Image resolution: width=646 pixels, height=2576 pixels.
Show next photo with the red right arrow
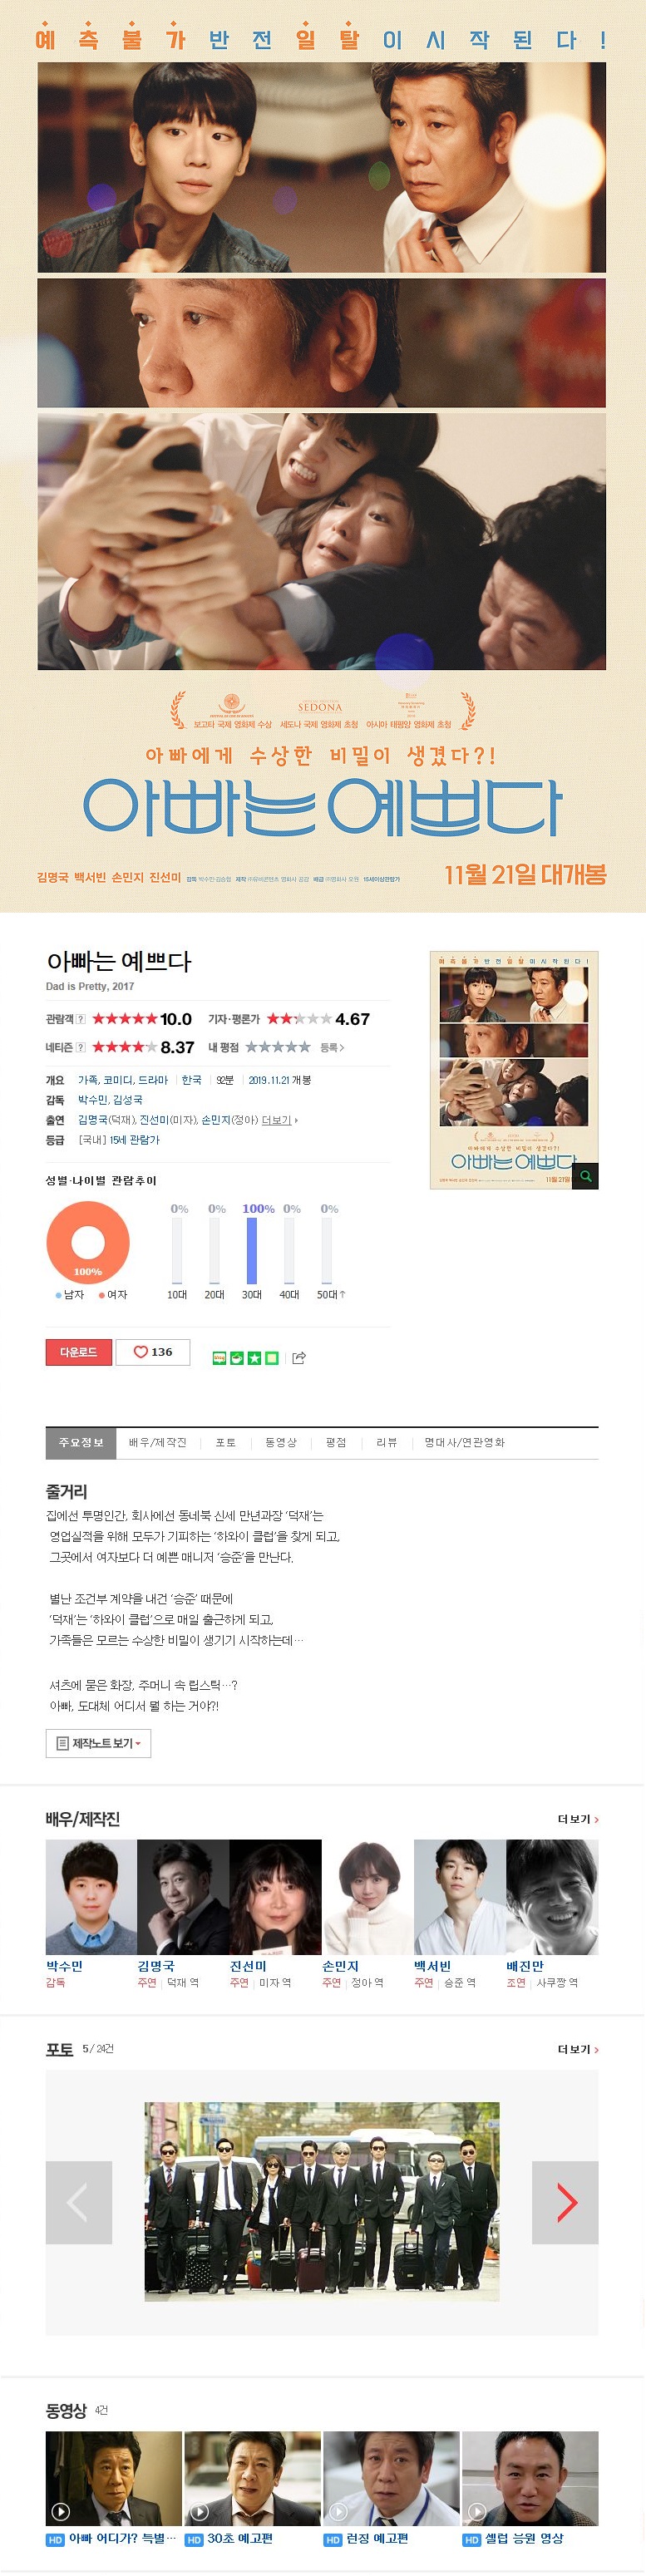(565, 2203)
